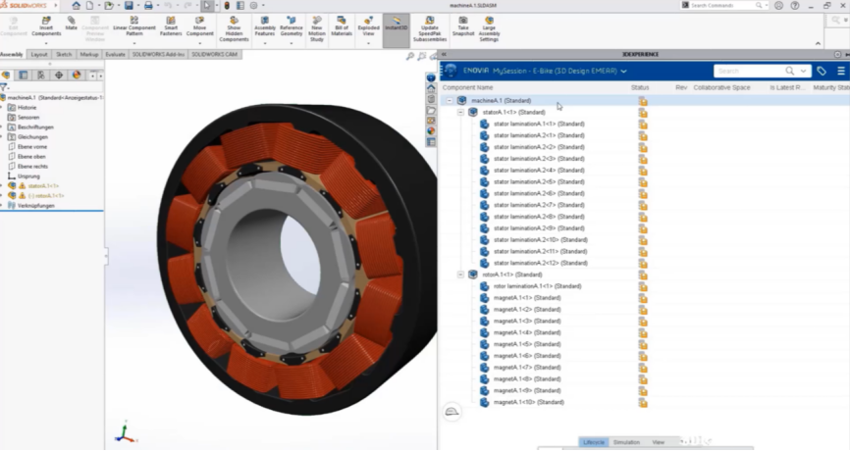Switch to the Simulation tab at bottom

(x=626, y=442)
